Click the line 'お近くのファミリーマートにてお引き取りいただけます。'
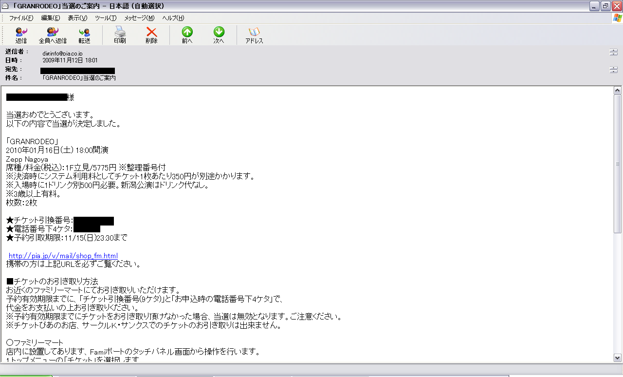623x377 pixels. 93,291
